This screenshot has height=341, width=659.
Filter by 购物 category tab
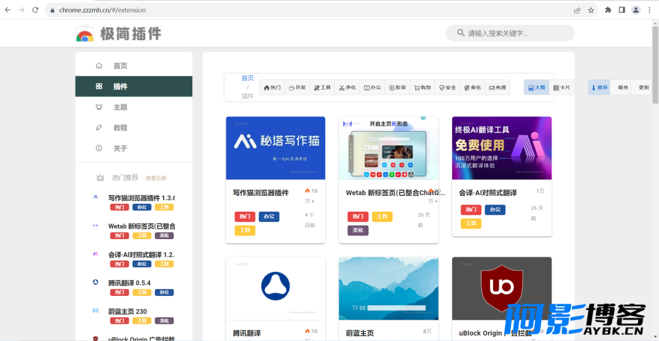click(422, 88)
